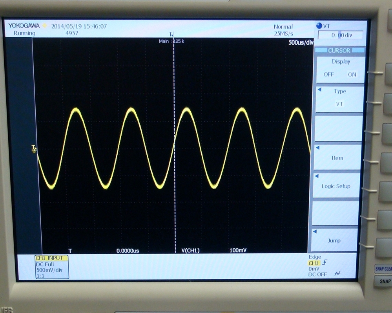The width and height of the screenshot is (392, 313).
Task: Click the YOKOGAWA brand logo
Action: 24,26
